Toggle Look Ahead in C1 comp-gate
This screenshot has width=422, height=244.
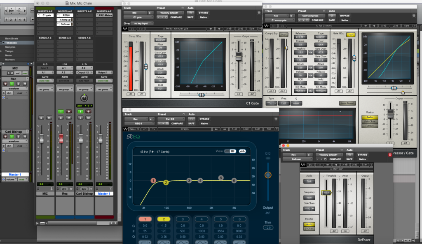[x=347, y=103]
